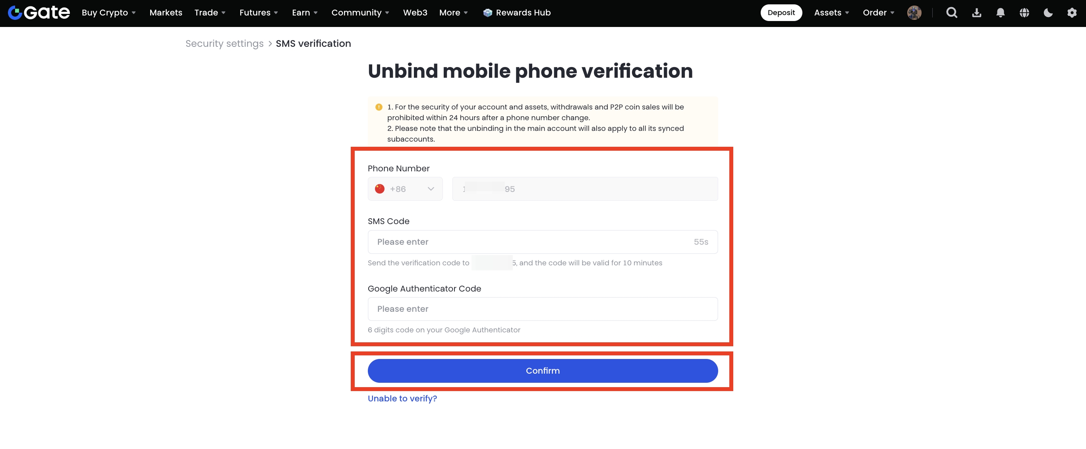Open the Assets dropdown
This screenshot has height=449, width=1086.
tap(831, 13)
